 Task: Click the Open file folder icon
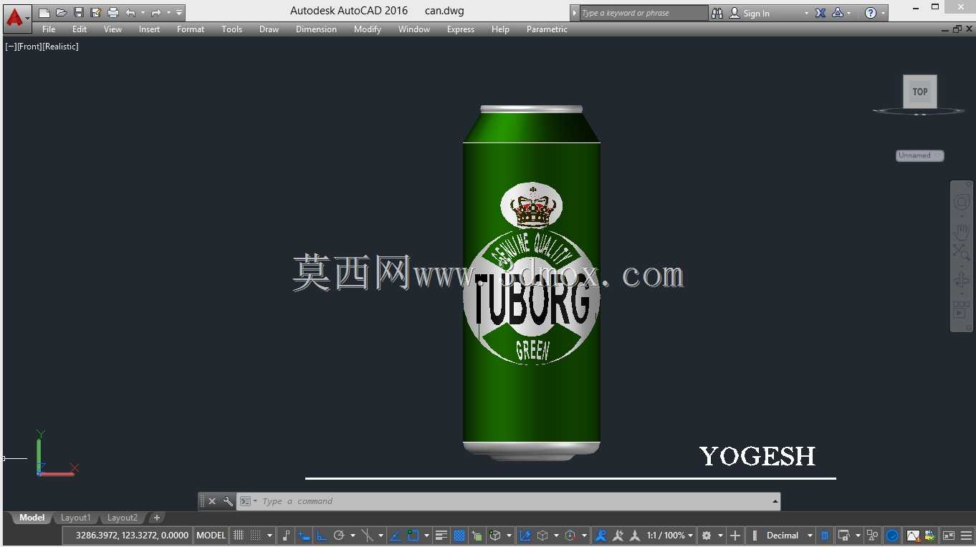click(x=62, y=13)
